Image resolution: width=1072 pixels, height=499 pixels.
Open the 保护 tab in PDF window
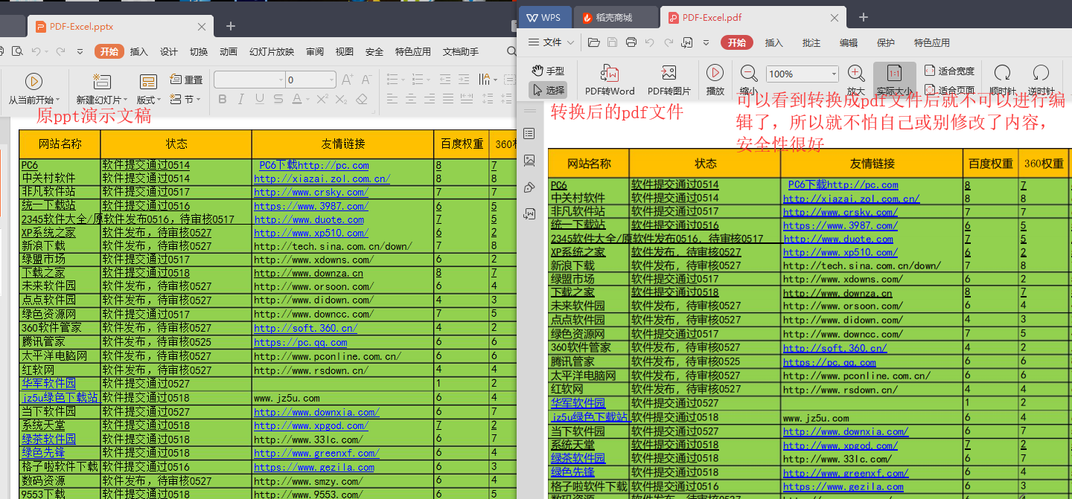pyautogui.click(x=886, y=42)
